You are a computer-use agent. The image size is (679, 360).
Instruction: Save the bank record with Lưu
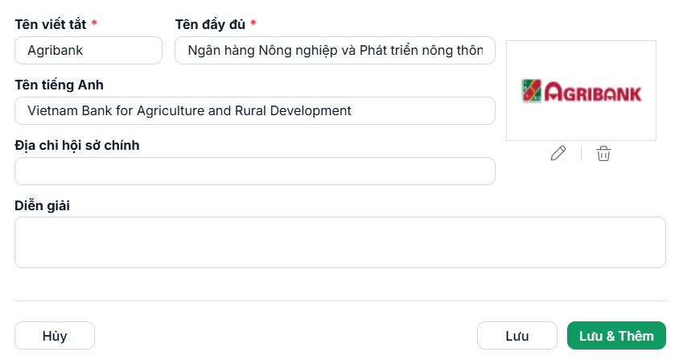coord(517,335)
